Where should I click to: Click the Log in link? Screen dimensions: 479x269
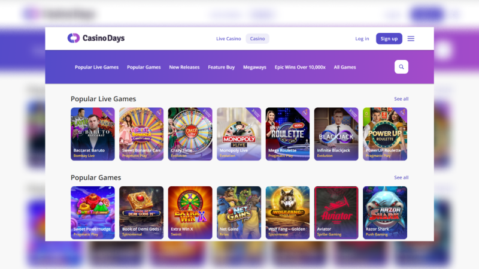(x=362, y=38)
